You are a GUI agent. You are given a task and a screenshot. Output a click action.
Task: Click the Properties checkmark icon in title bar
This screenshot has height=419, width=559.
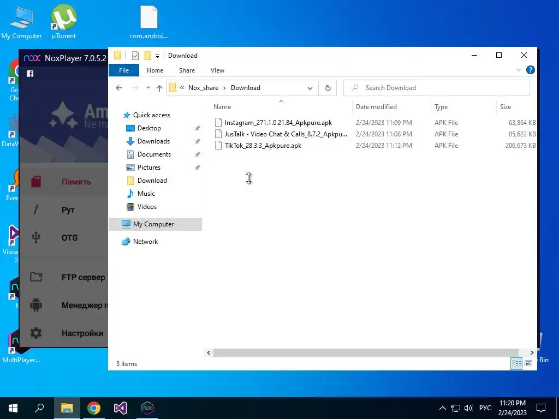(135, 55)
